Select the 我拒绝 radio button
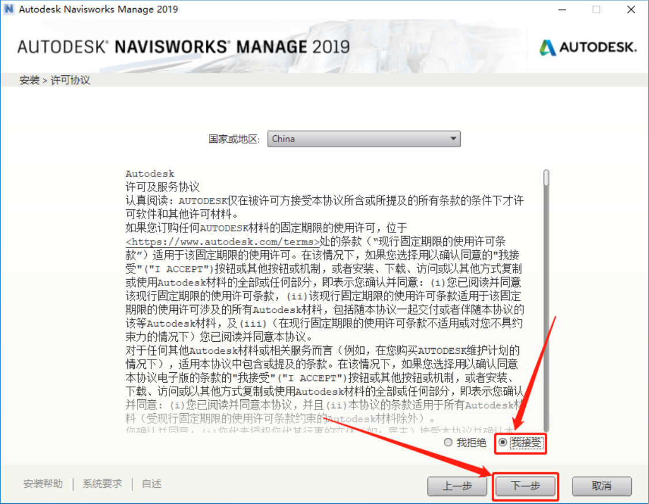 [448, 442]
